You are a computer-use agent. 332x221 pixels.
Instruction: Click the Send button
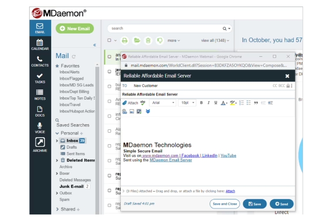[282, 204]
